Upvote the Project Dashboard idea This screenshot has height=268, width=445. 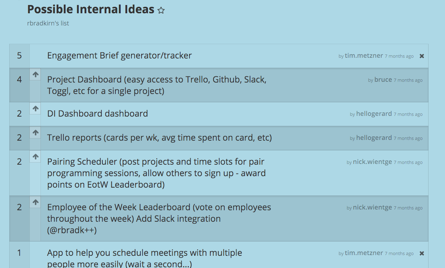click(x=35, y=75)
